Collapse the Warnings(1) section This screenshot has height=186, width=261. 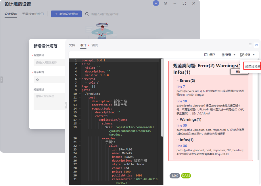click(x=178, y=119)
